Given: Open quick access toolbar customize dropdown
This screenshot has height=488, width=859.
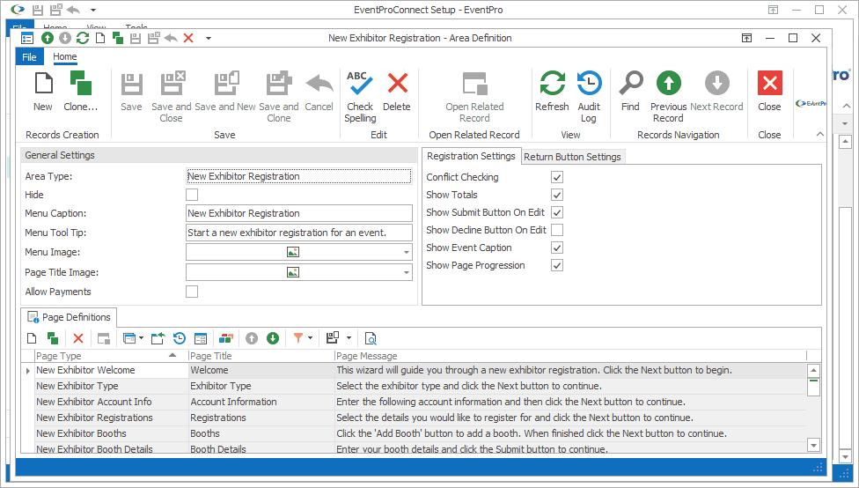Looking at the screenshot, I should (x=209, y=38).
